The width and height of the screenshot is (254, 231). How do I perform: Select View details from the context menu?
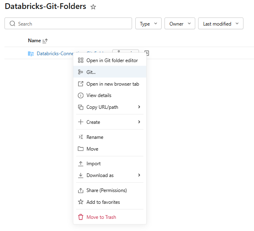(110, 95)
